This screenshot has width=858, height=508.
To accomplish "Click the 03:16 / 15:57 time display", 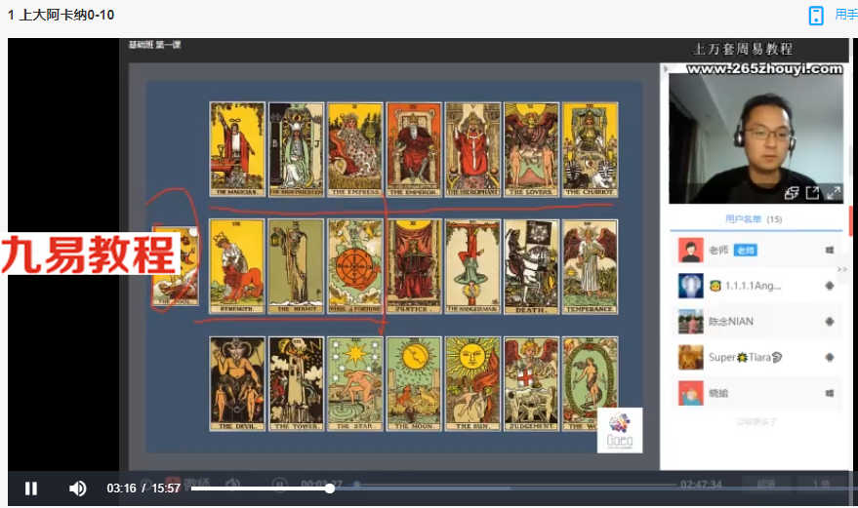I will click(x=143, y=488).
